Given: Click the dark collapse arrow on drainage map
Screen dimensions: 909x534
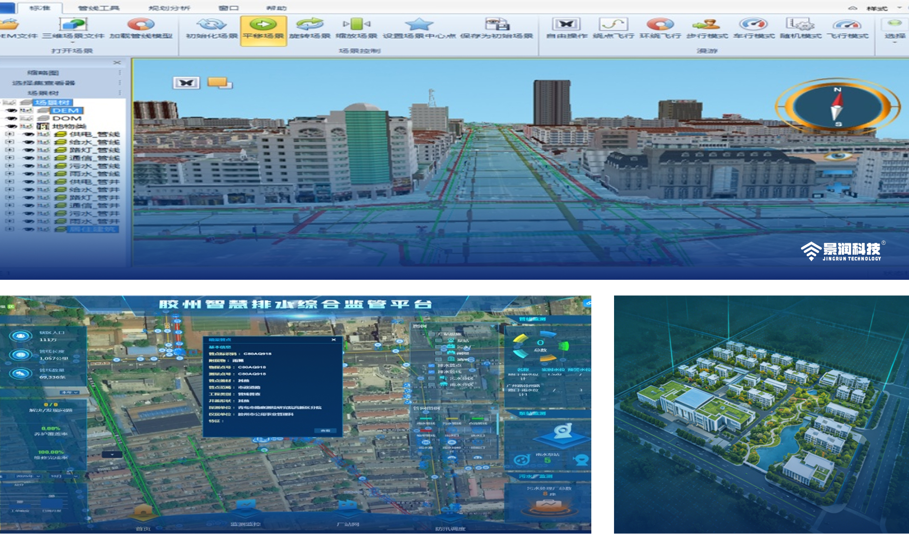Looking at the screenshot, I should 112,454.
